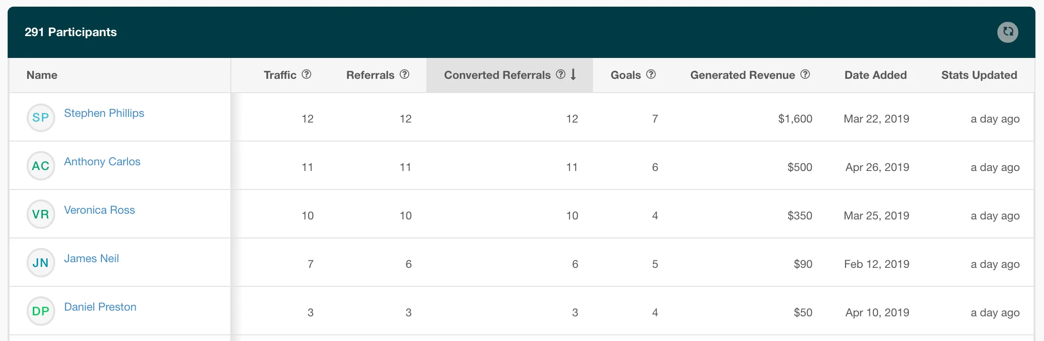Open the Referrals help question mark
Viewport: 1044px width, 341px height.
pyautogui.click(x=404, y=74)
